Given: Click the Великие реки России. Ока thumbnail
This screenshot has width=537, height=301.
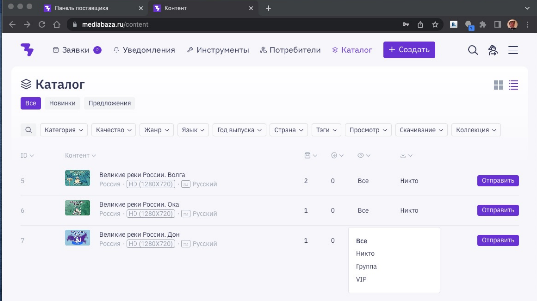Looking at the screenshot, I should [x=77, y=208].
